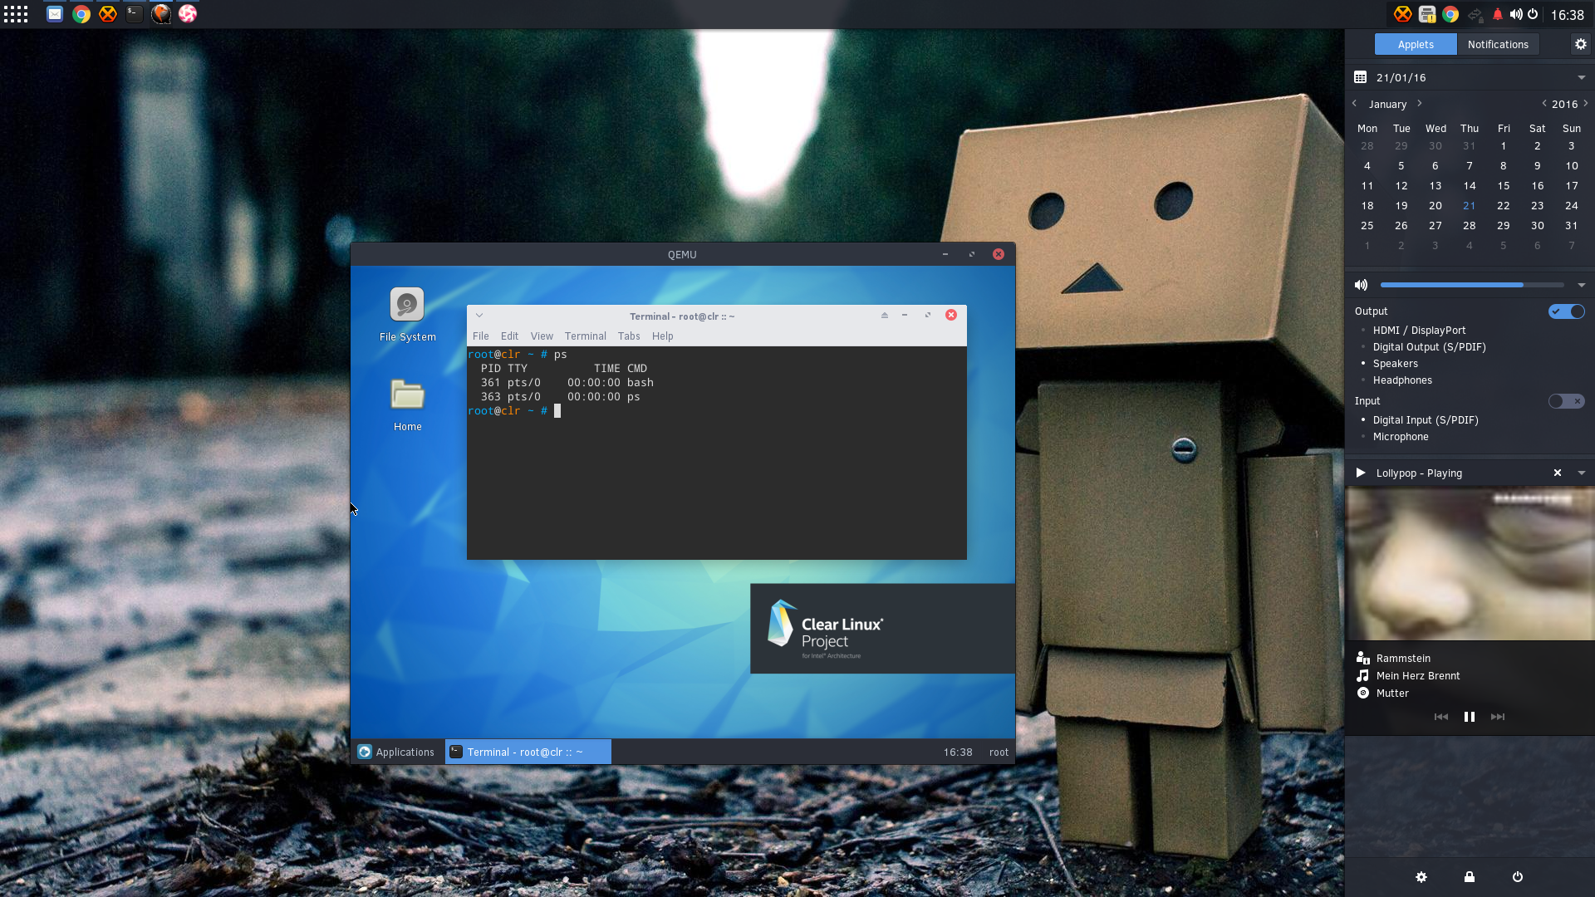1595x897 pixels.
Task: Click the power icon at the sidebar bottom
Action: (x=1518, y=877)
